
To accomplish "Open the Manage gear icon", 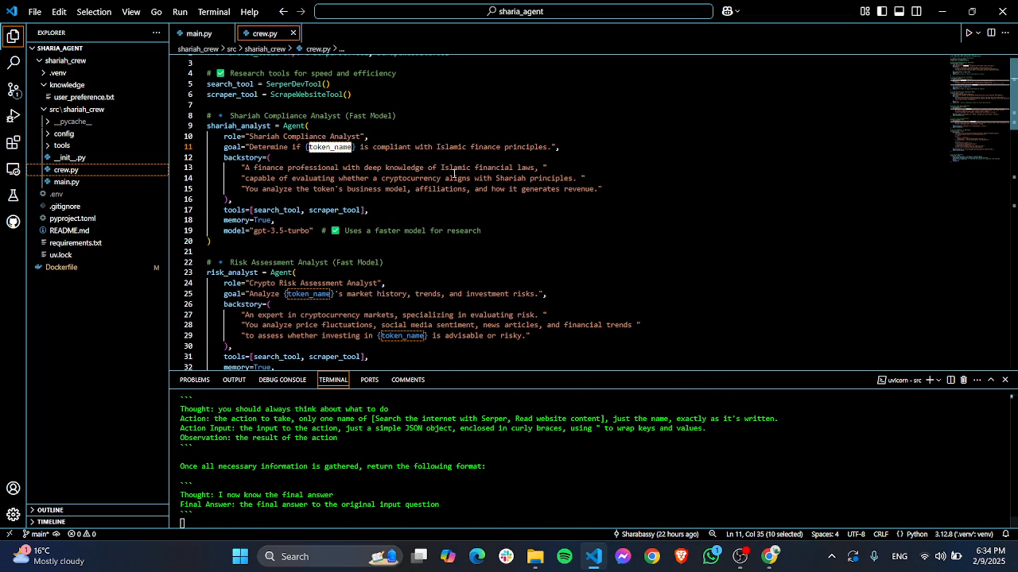I will (x=13, y=515).
